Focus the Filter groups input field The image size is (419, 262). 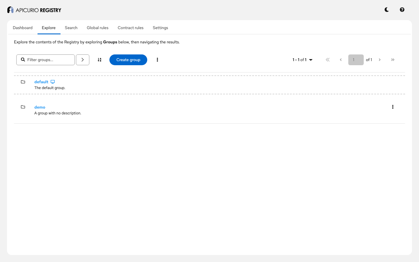point(46,60)
